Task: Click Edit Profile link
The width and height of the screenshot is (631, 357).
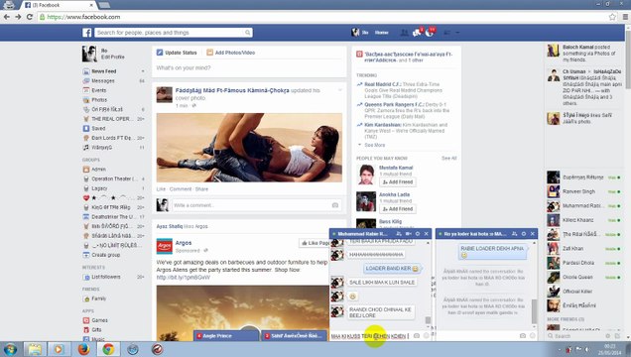Action: 113,58
